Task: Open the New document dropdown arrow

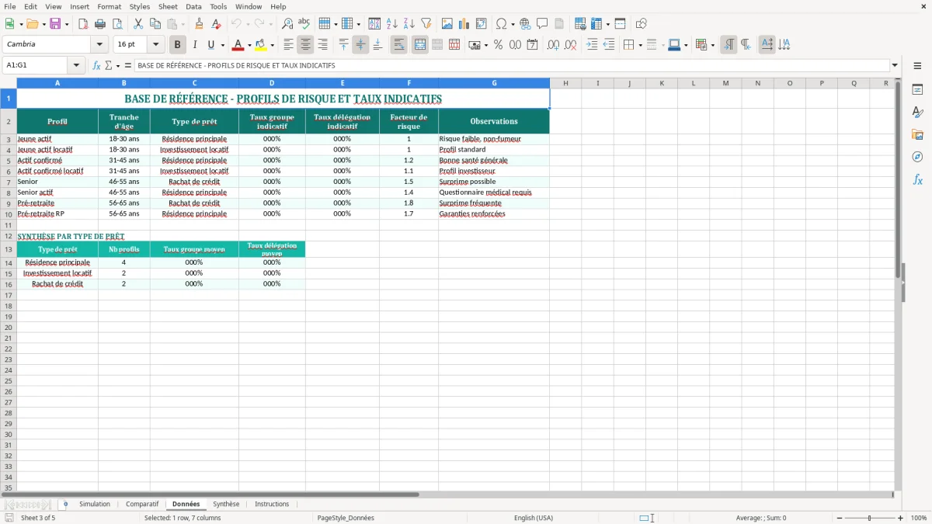Action: click(19, 24)
